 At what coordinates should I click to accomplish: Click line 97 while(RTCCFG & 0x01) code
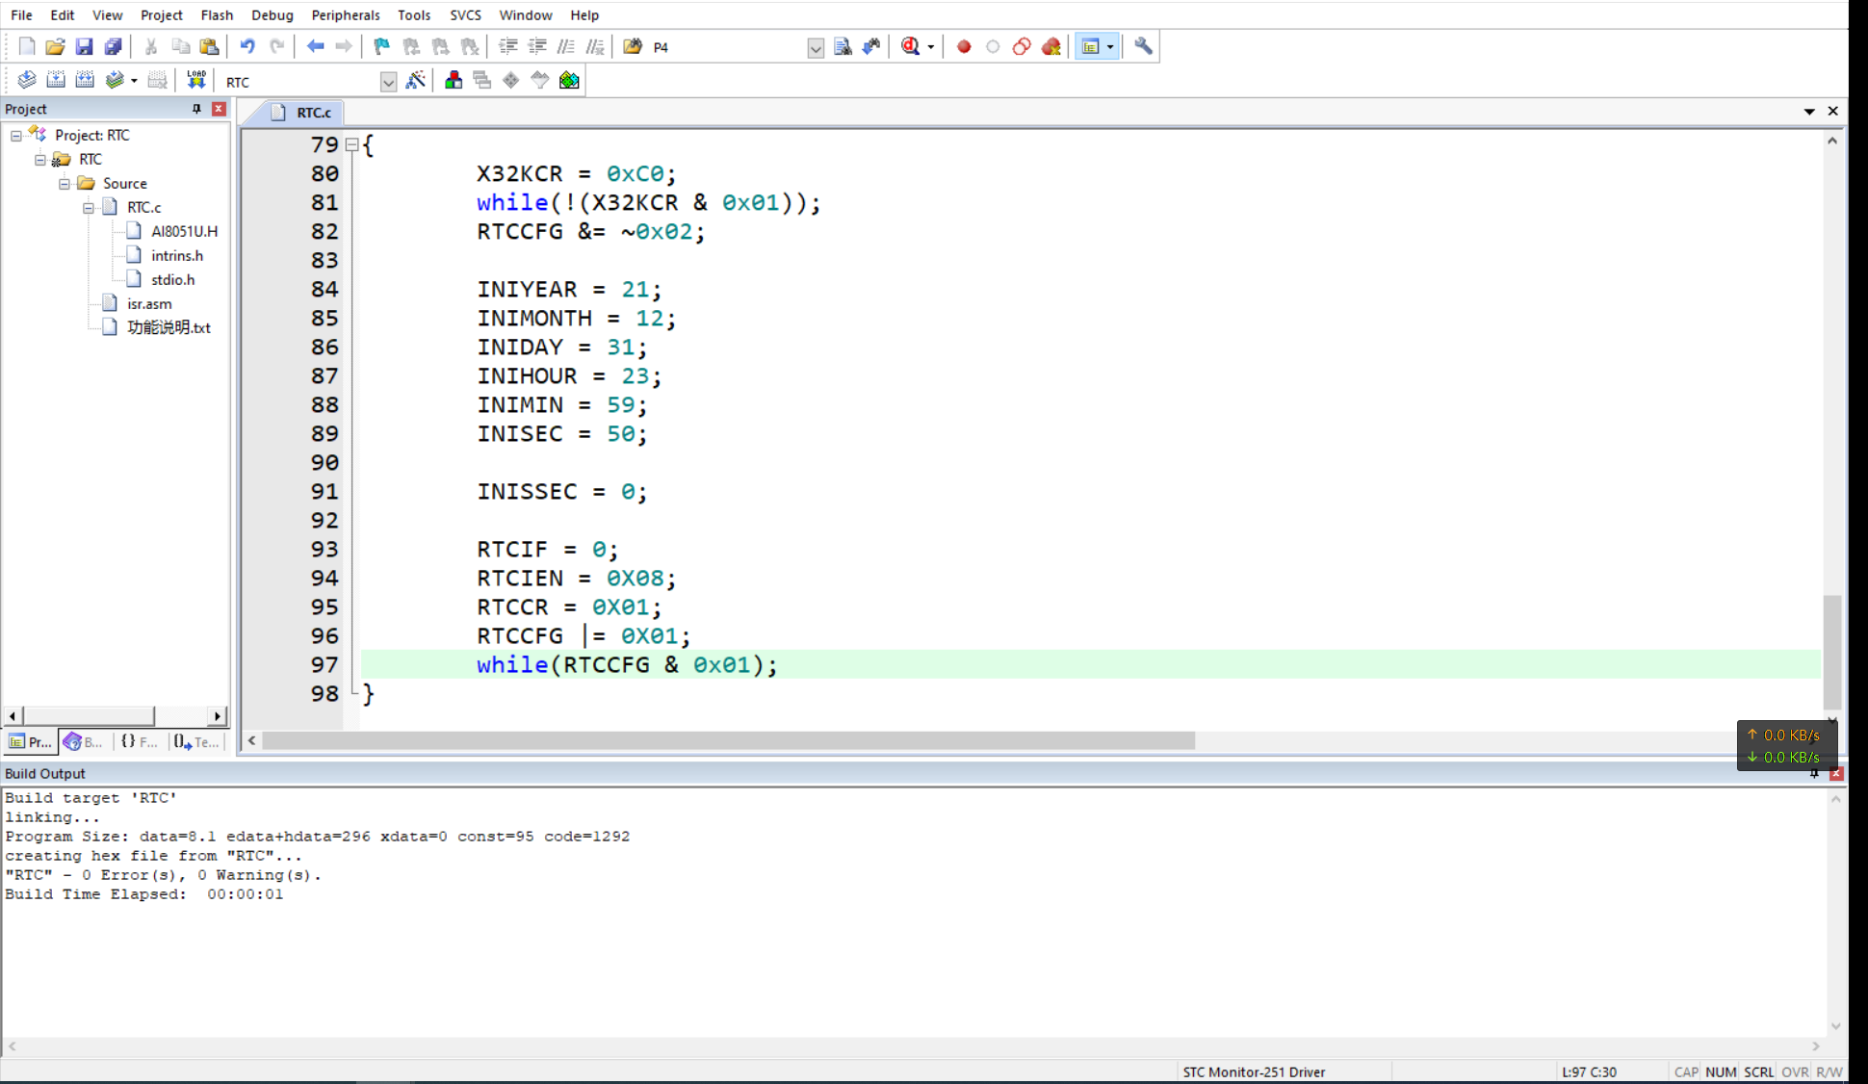(627, 665)
